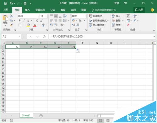157x123 pixels.
Task: Click the Merge and Center icon
Action: click(x=65, y=20)
